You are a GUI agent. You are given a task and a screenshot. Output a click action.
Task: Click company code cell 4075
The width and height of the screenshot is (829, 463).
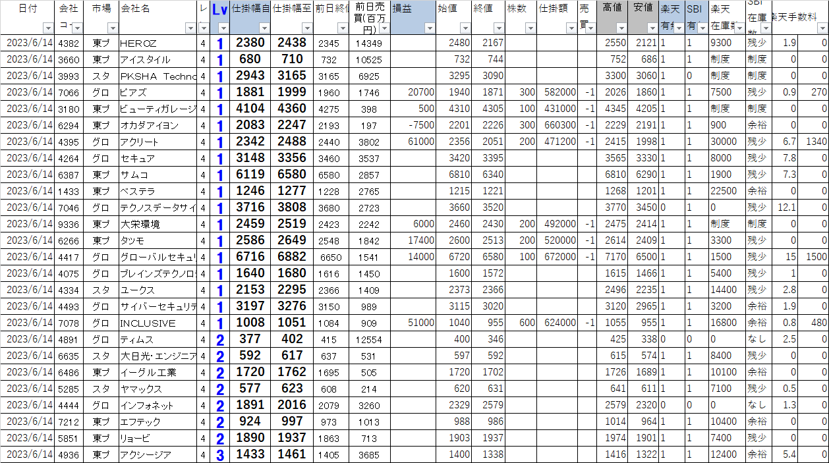[x=69, y=273]
